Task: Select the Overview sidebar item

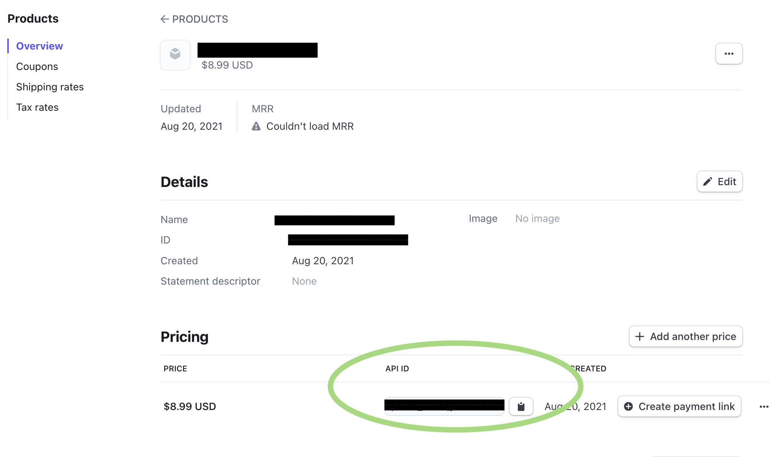Action: tap(39, 46)
